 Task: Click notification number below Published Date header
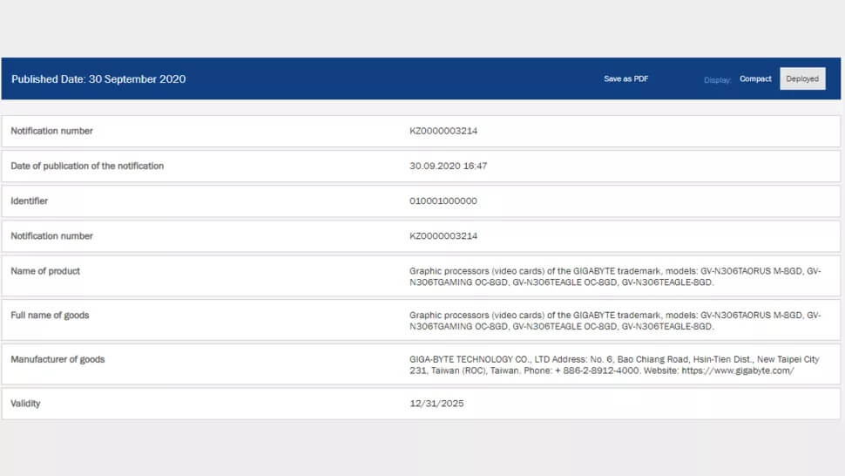tap(443, 131)
